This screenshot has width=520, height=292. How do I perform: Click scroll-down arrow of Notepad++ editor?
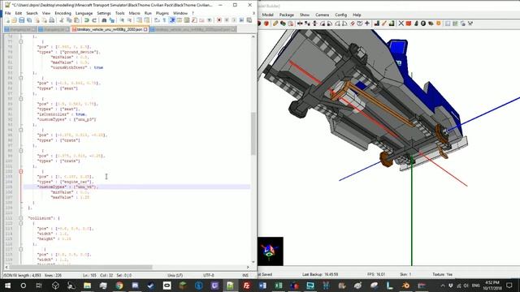point(253,262)
